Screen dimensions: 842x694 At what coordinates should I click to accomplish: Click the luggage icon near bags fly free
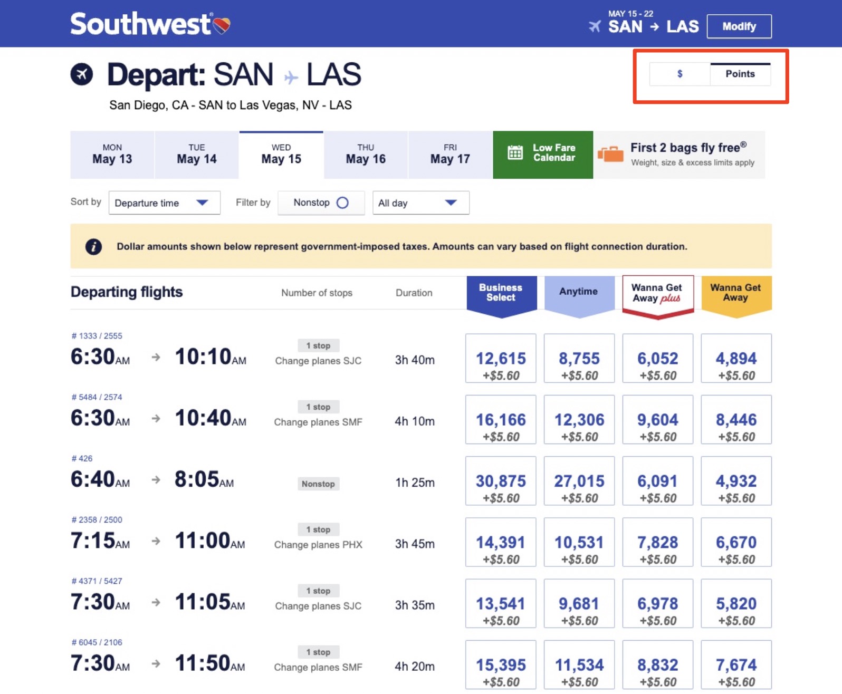[610, 154]
